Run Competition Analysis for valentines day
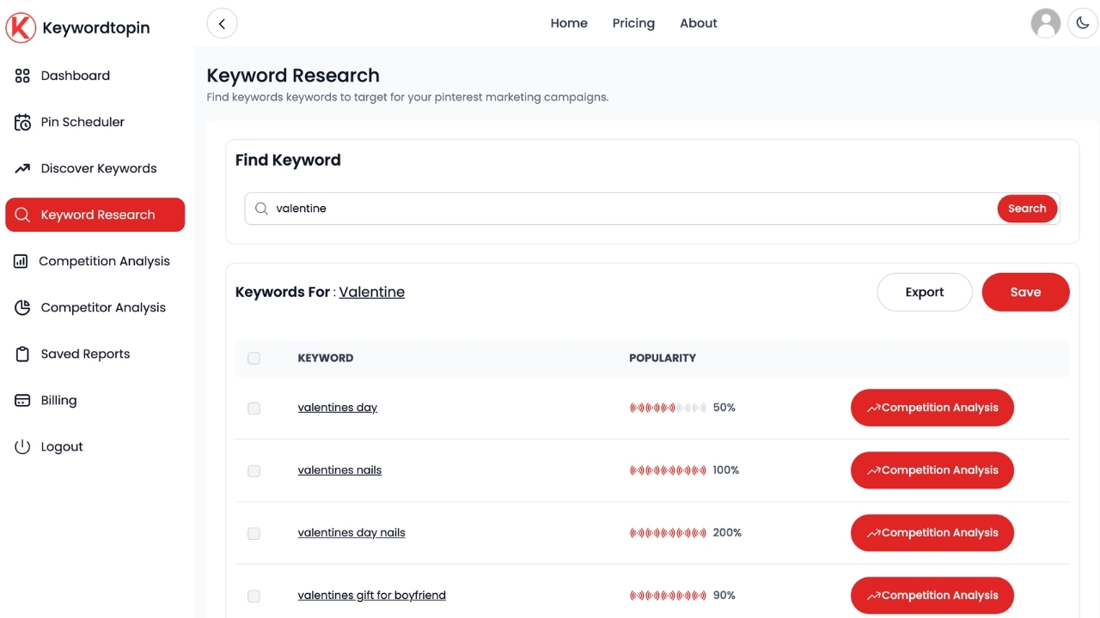This screenshot has height=618, width=1100. point(932,408)
